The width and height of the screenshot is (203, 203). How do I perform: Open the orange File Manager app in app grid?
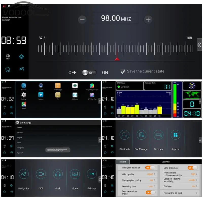pos(58,87)
